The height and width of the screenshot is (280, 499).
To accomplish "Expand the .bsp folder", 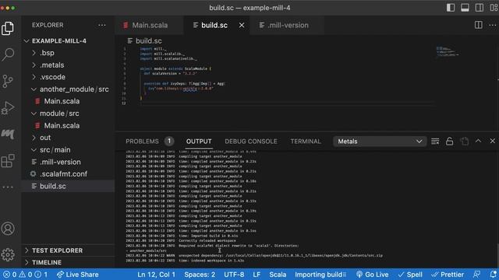I will pyautogui.click(x=68, y=53).
